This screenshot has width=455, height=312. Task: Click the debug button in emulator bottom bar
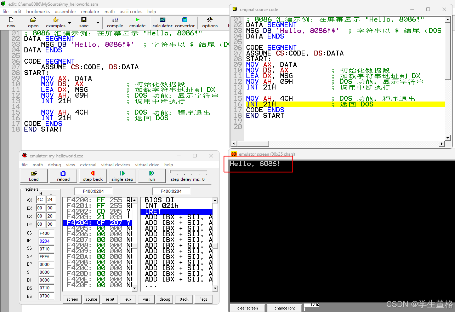[x=165, y=299]
